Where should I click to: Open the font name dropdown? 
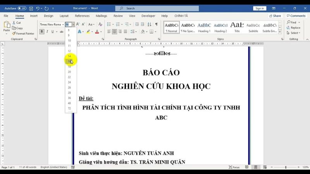(x=63, y=24)
